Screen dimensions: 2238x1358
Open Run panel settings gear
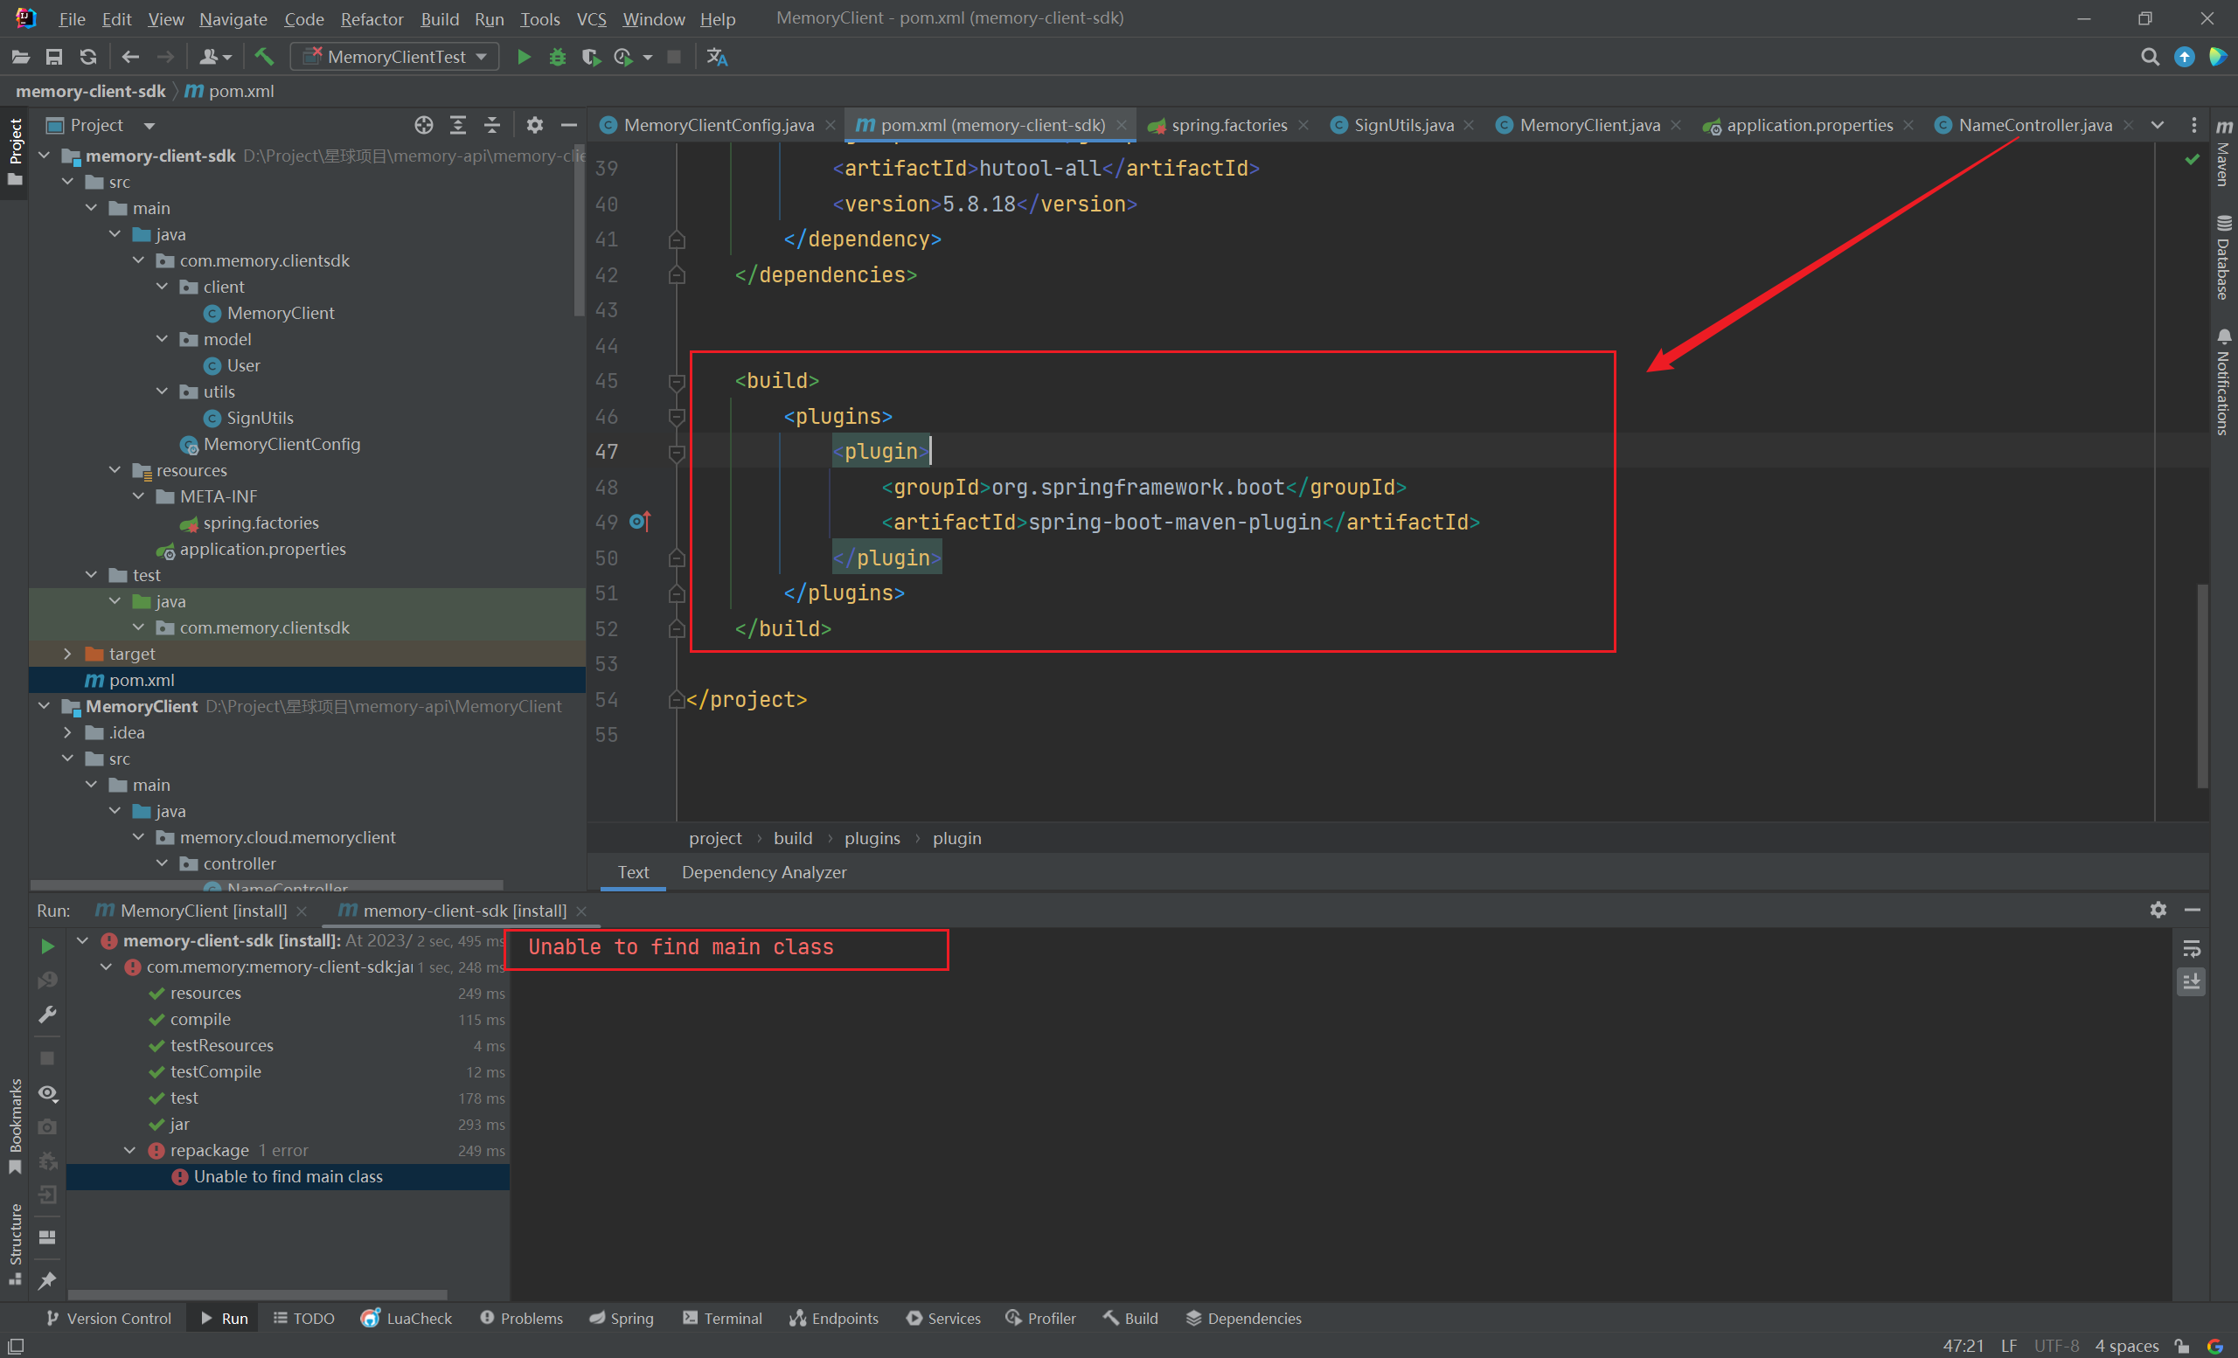(2158, 911)
